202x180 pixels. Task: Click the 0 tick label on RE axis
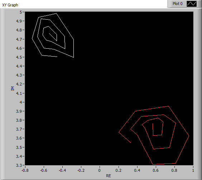tap(99, 170)
